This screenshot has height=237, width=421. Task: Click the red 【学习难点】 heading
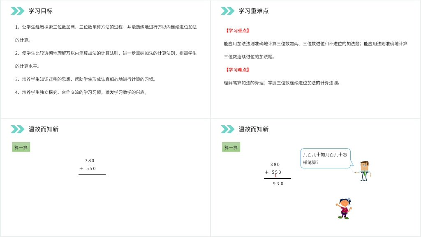coord(237,70)
